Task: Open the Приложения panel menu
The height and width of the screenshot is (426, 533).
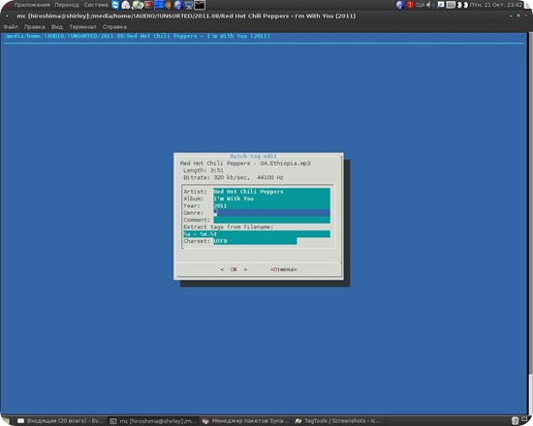Action: [32, 5]
